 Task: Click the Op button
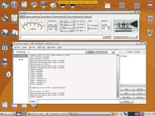point(127,89)
